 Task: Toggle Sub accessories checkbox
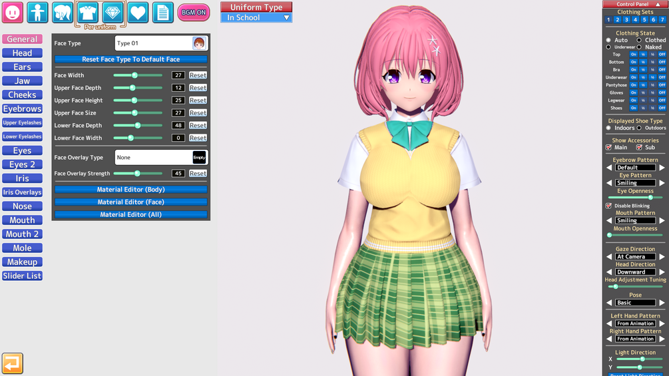tap(639, 148)
